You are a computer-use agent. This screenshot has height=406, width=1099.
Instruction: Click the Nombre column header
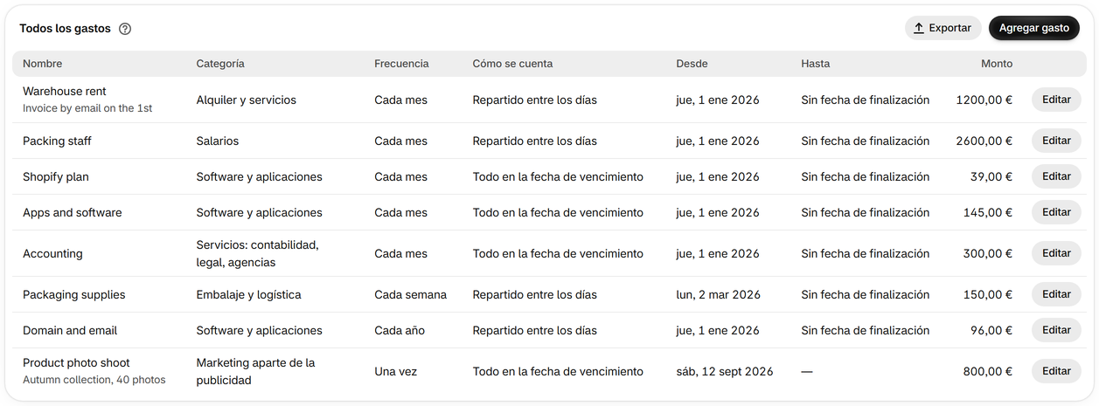point(43,64)
